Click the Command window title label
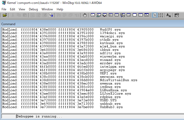The height and width of the screenshot is (120, 184). coord(8,24)
